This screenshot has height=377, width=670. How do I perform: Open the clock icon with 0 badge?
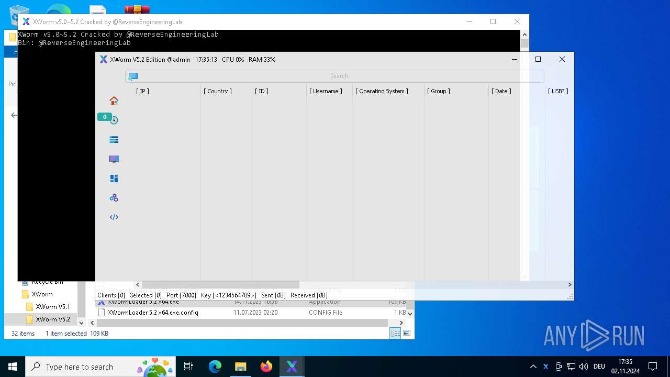[114, 120]
